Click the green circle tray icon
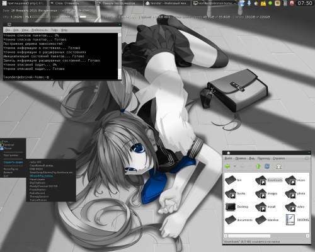This screenshot has width=315, height=252. [x=270, y=3]
